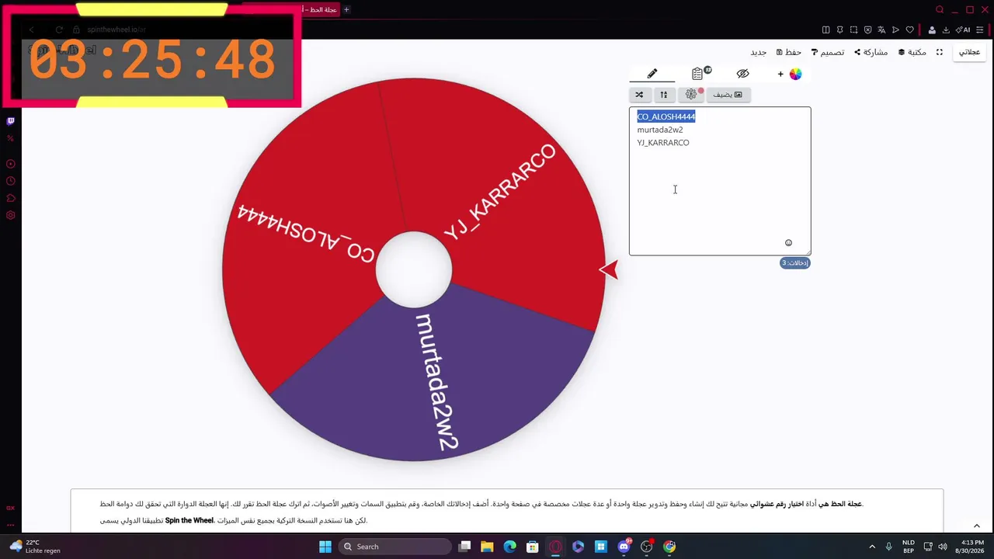The height and width of the screenshot is (559, 994).
Task: Click جديد new wheel menu item
Action: click(759, 52)
